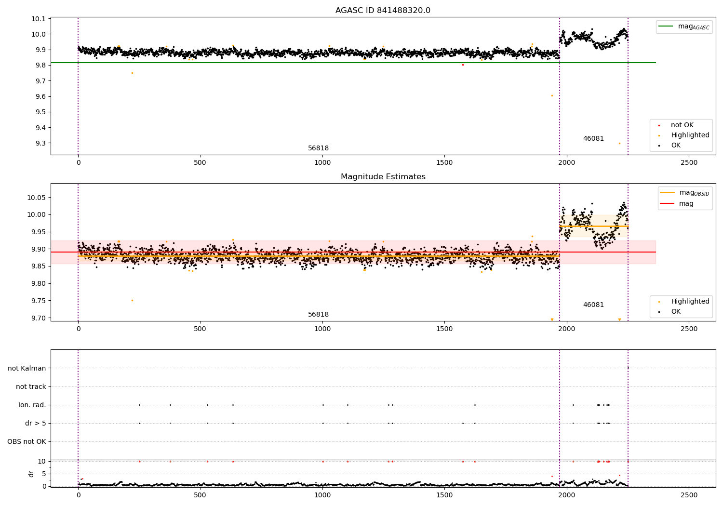Viewport: 723px width, 506px height.
Task: Click the orange outlier point at 9.6 in top plot
Action: (552, 95)
